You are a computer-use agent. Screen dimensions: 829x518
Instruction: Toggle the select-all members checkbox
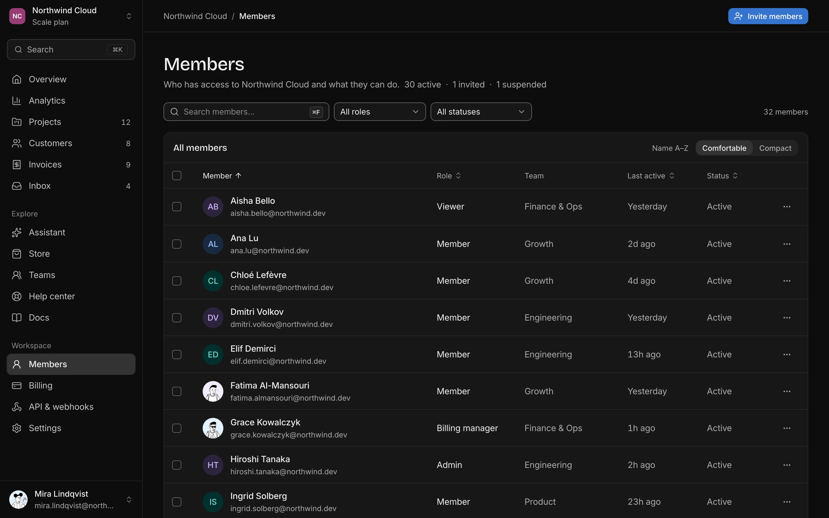[176, 176]
